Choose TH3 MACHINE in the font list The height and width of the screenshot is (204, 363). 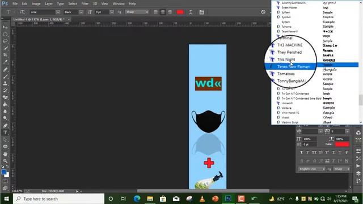click(290, 45)
